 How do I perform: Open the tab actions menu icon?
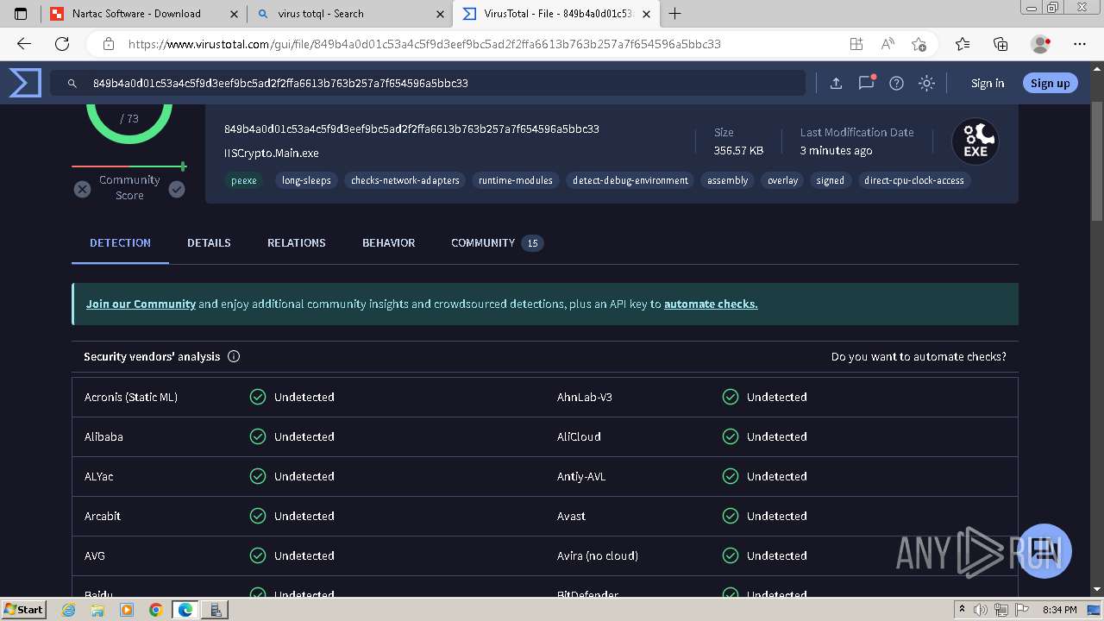click(22, 14)
